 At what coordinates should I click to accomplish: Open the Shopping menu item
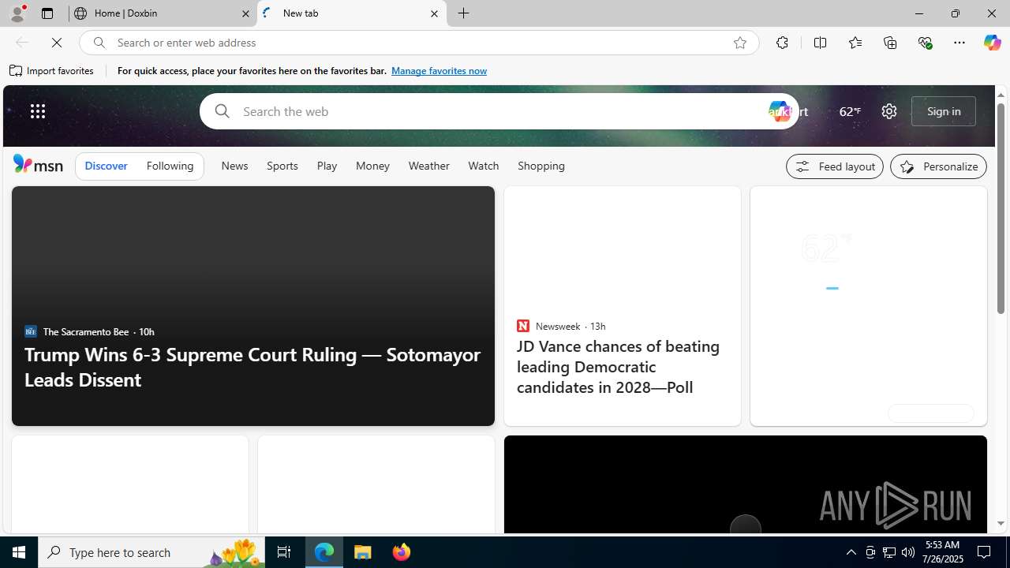[541, 166]
